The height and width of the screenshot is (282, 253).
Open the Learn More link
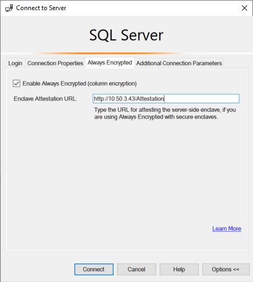(226, 228)
